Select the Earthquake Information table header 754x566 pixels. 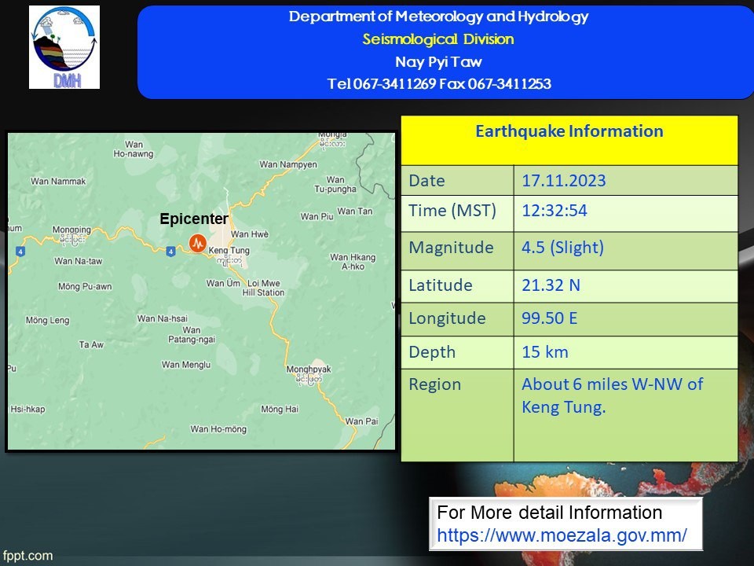(x=569, y=131)
